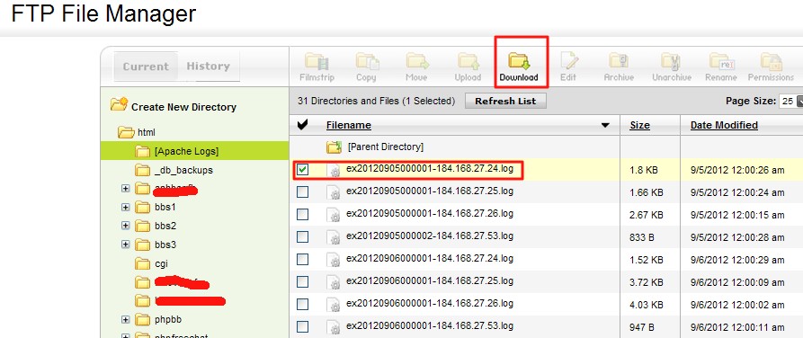Sort by Date Modified column header
Screen dimensions: 803x338
coord(724,125)
